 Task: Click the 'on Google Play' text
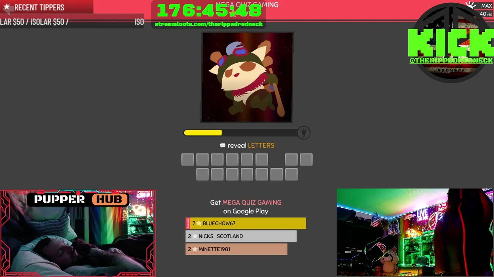(x=245, y=211)
